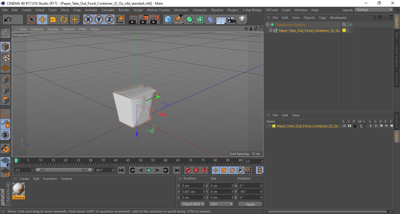
Task: Go to end of animation
Action: pyautogui.click(x=176, y=170)
